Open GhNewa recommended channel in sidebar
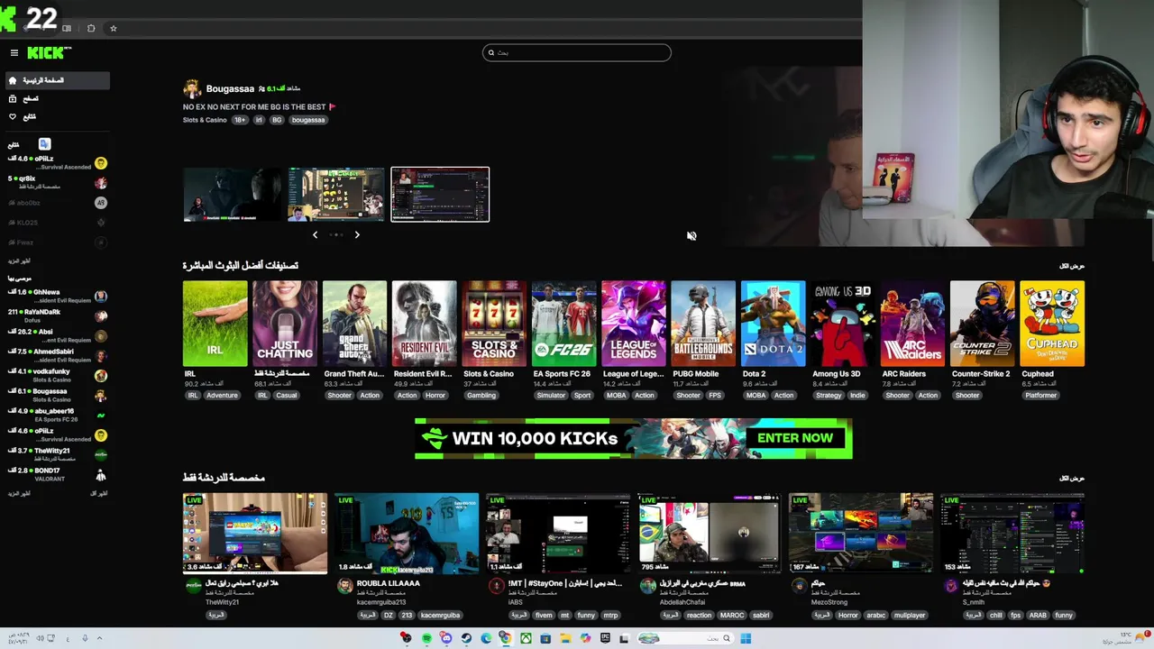This screenshot has height=649, width=1154. coord(56,296)
